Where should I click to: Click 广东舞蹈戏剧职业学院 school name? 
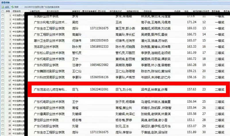click(49, 71)
